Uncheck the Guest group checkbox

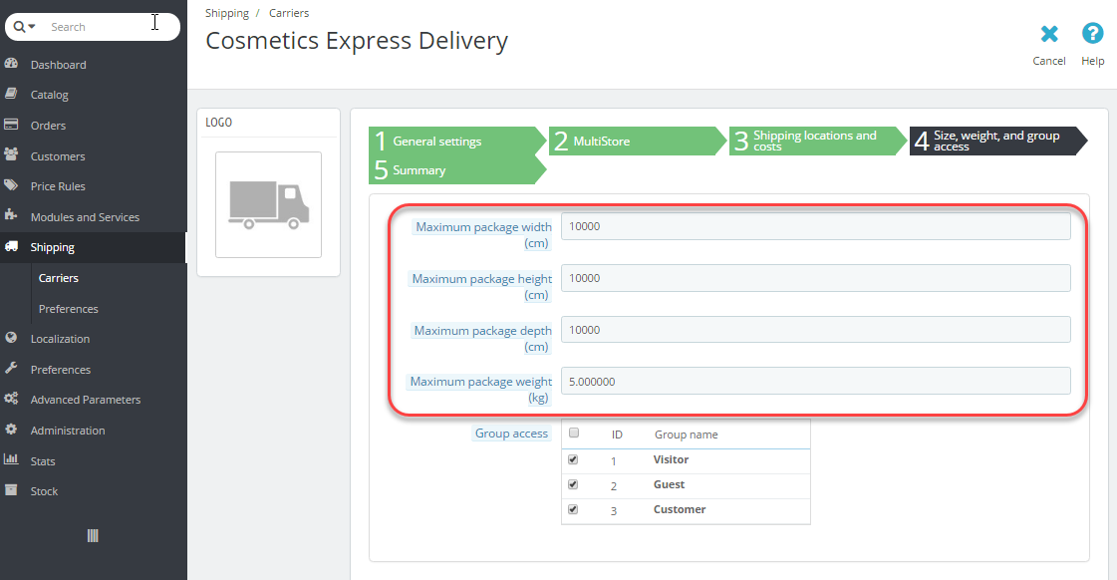(x=573, y=484)
